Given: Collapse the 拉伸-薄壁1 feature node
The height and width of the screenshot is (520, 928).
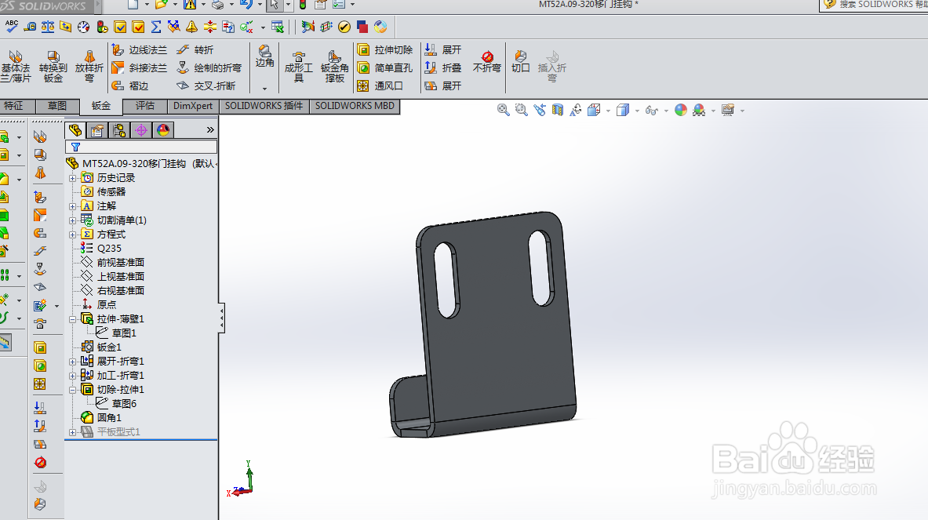Looking at the screenshot, I should click(72, 319).
